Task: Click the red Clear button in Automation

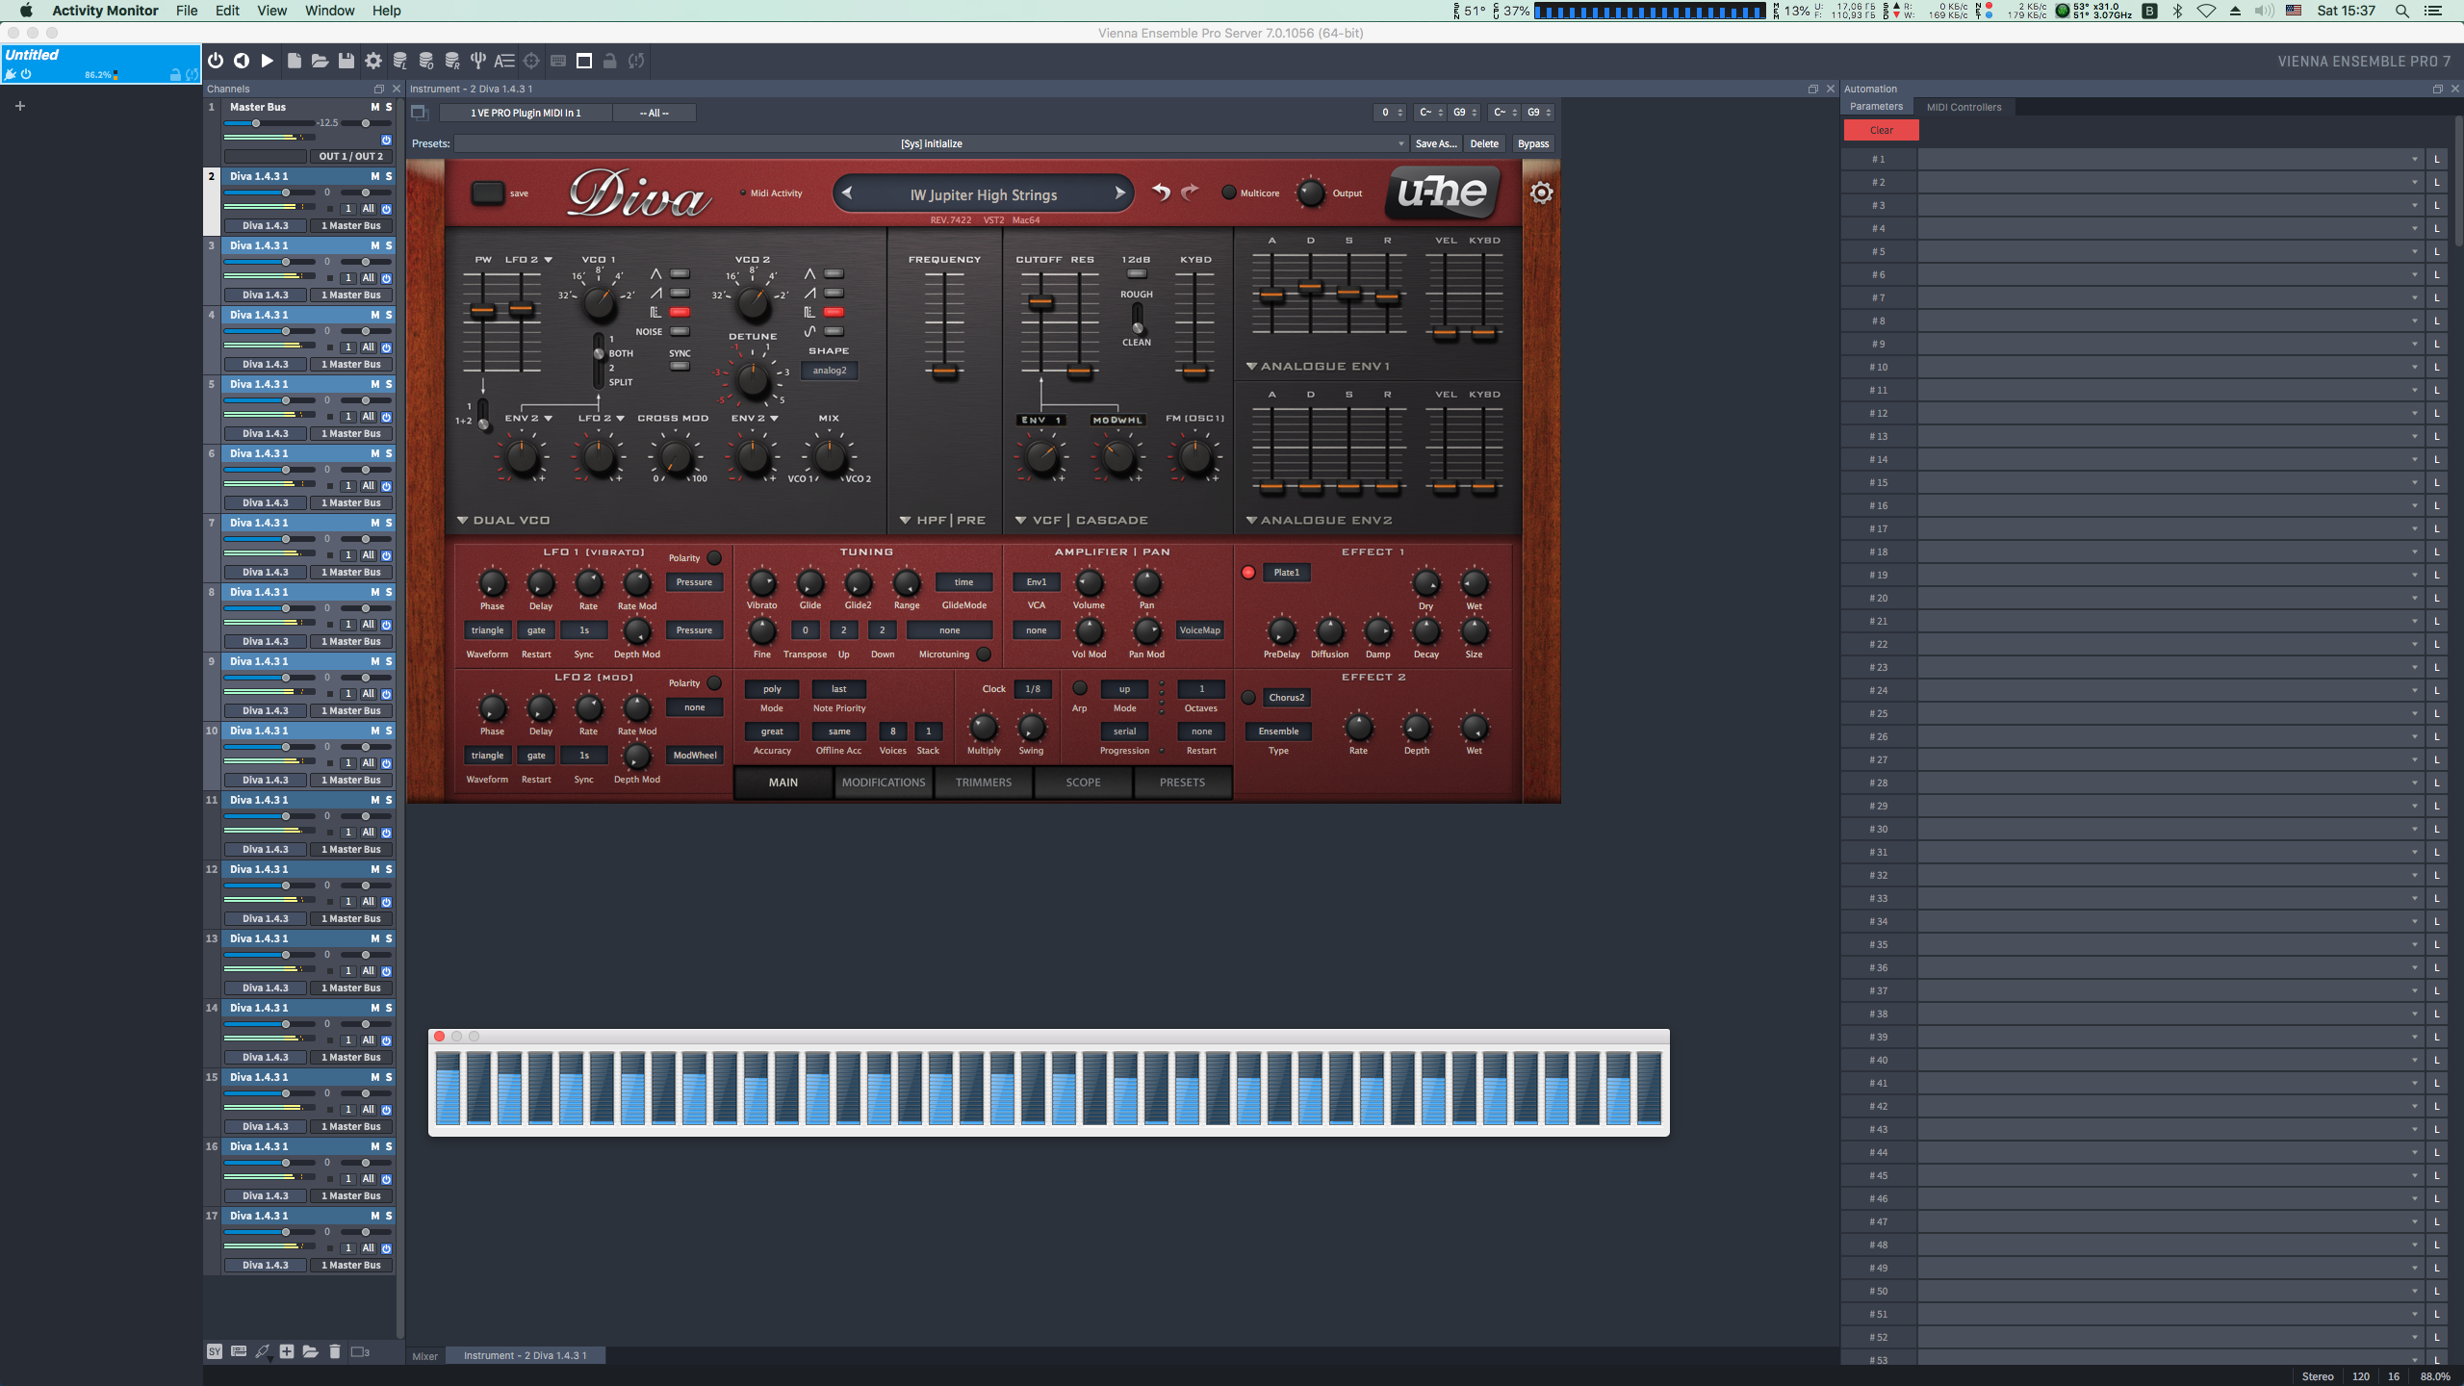Action: click(1881, 130)
